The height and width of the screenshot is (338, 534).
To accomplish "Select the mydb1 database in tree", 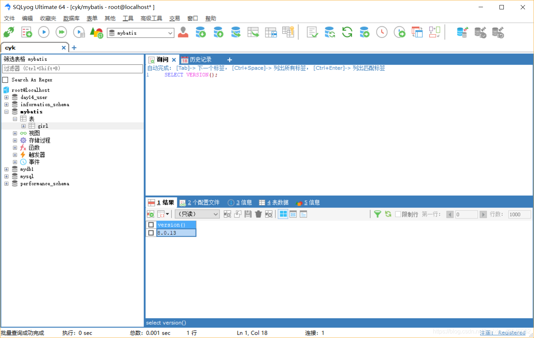I will pyautogui.click(x=27, y=169).
